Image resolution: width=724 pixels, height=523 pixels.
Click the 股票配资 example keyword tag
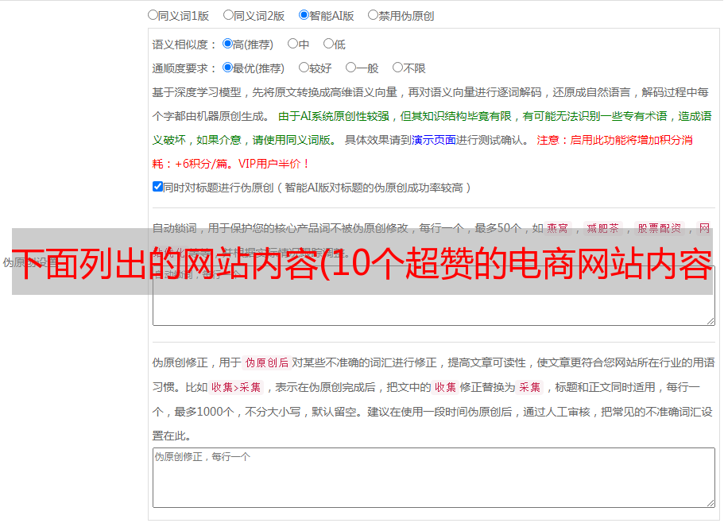coord(659,228)
